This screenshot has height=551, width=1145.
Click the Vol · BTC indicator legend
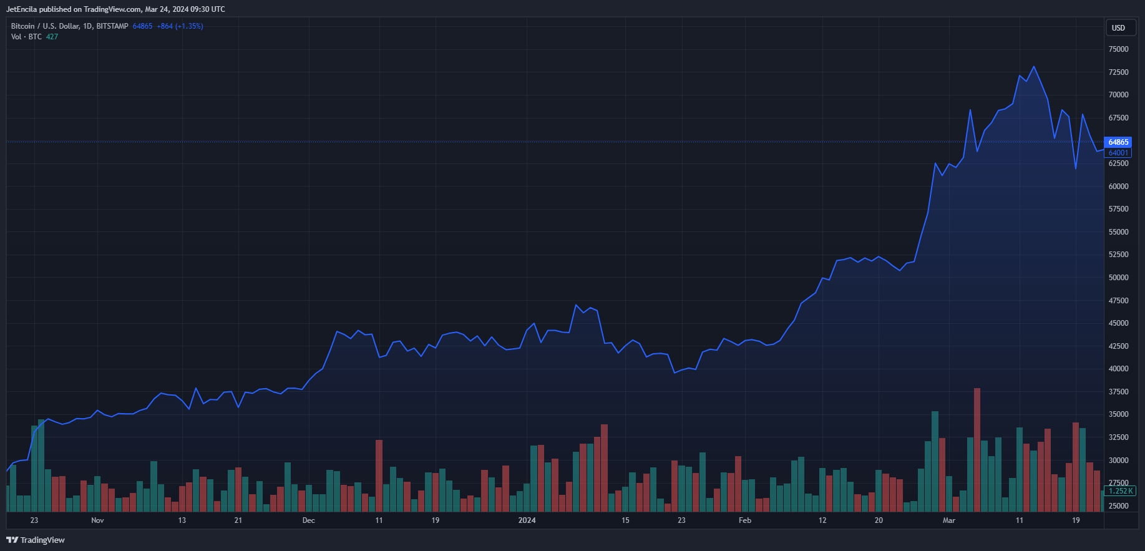click(26, 37)
